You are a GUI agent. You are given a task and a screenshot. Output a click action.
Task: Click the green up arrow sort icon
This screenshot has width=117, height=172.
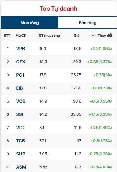(96, 36)
